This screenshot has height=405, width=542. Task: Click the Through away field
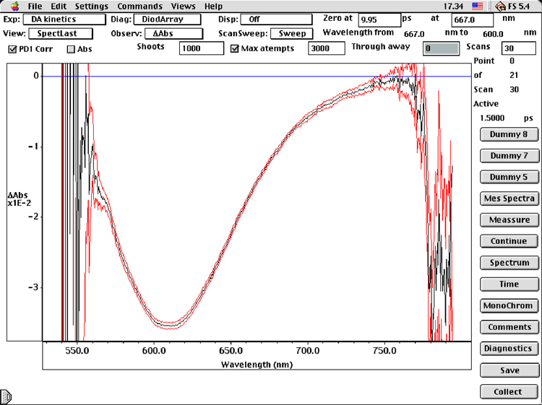pyautogui.click(x=442, y=48)
